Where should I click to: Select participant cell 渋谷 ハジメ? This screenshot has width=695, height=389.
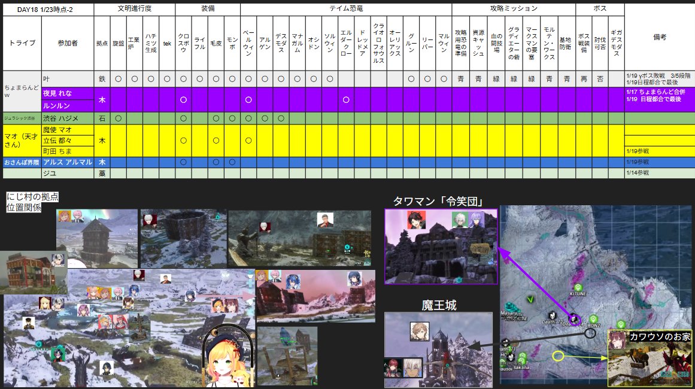[x=68, y=118]
